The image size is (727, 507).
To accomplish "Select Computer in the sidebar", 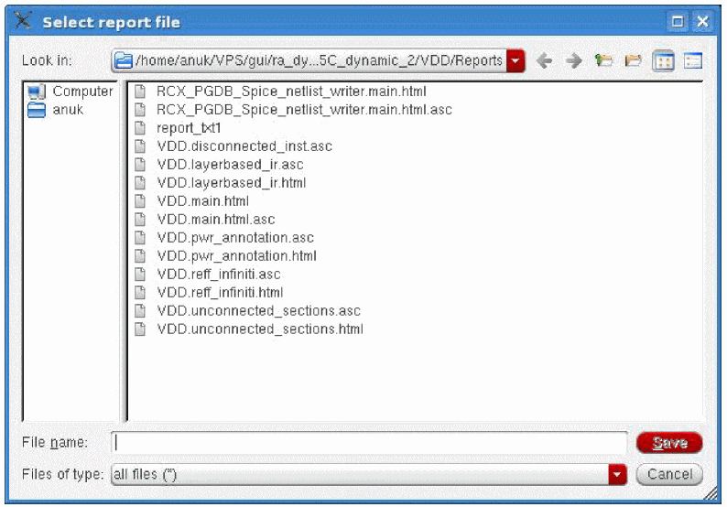I will pos(70,92).
